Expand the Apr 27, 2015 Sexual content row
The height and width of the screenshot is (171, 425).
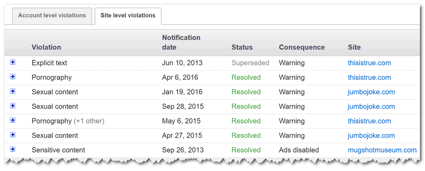point(13,135)
